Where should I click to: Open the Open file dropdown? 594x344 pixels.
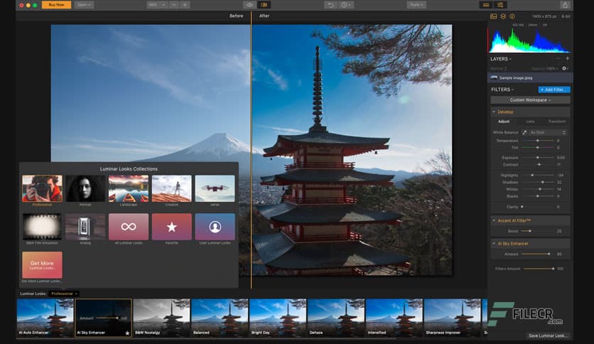pyautogui.click(x=84, y=5)
